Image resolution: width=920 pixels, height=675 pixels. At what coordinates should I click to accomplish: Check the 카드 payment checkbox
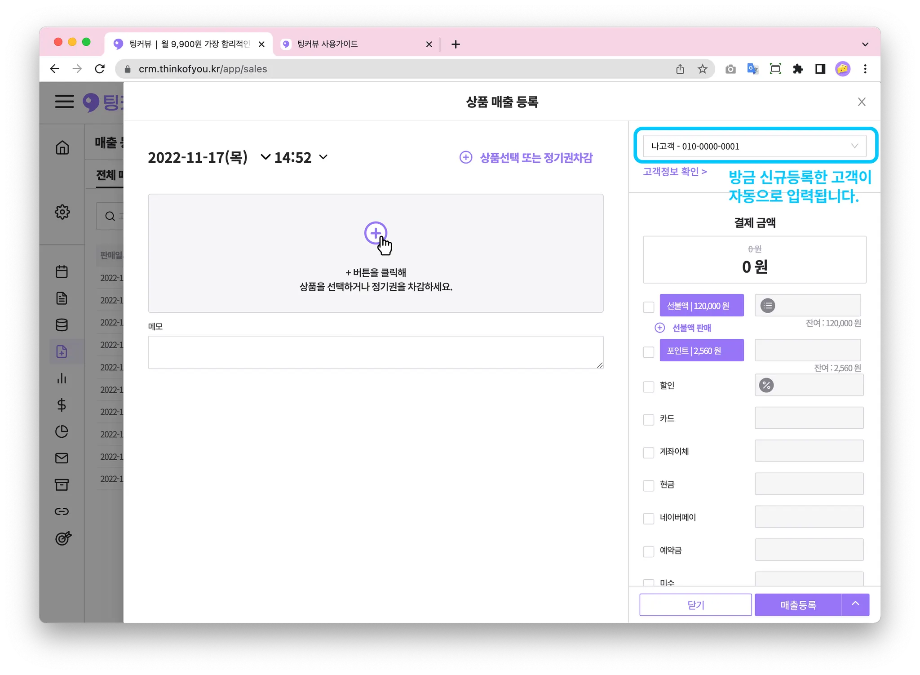click(648, 419)
